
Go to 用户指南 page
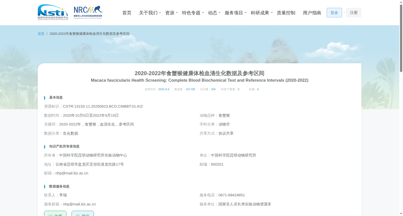tap(312, 13)
